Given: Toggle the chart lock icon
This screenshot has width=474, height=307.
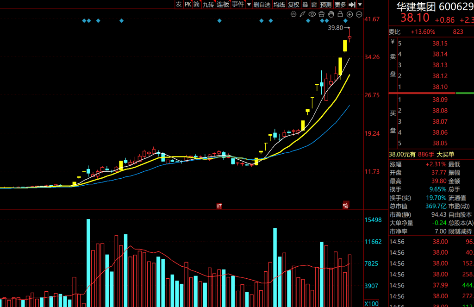Looking at the screenshot, I should pos(340,14).
